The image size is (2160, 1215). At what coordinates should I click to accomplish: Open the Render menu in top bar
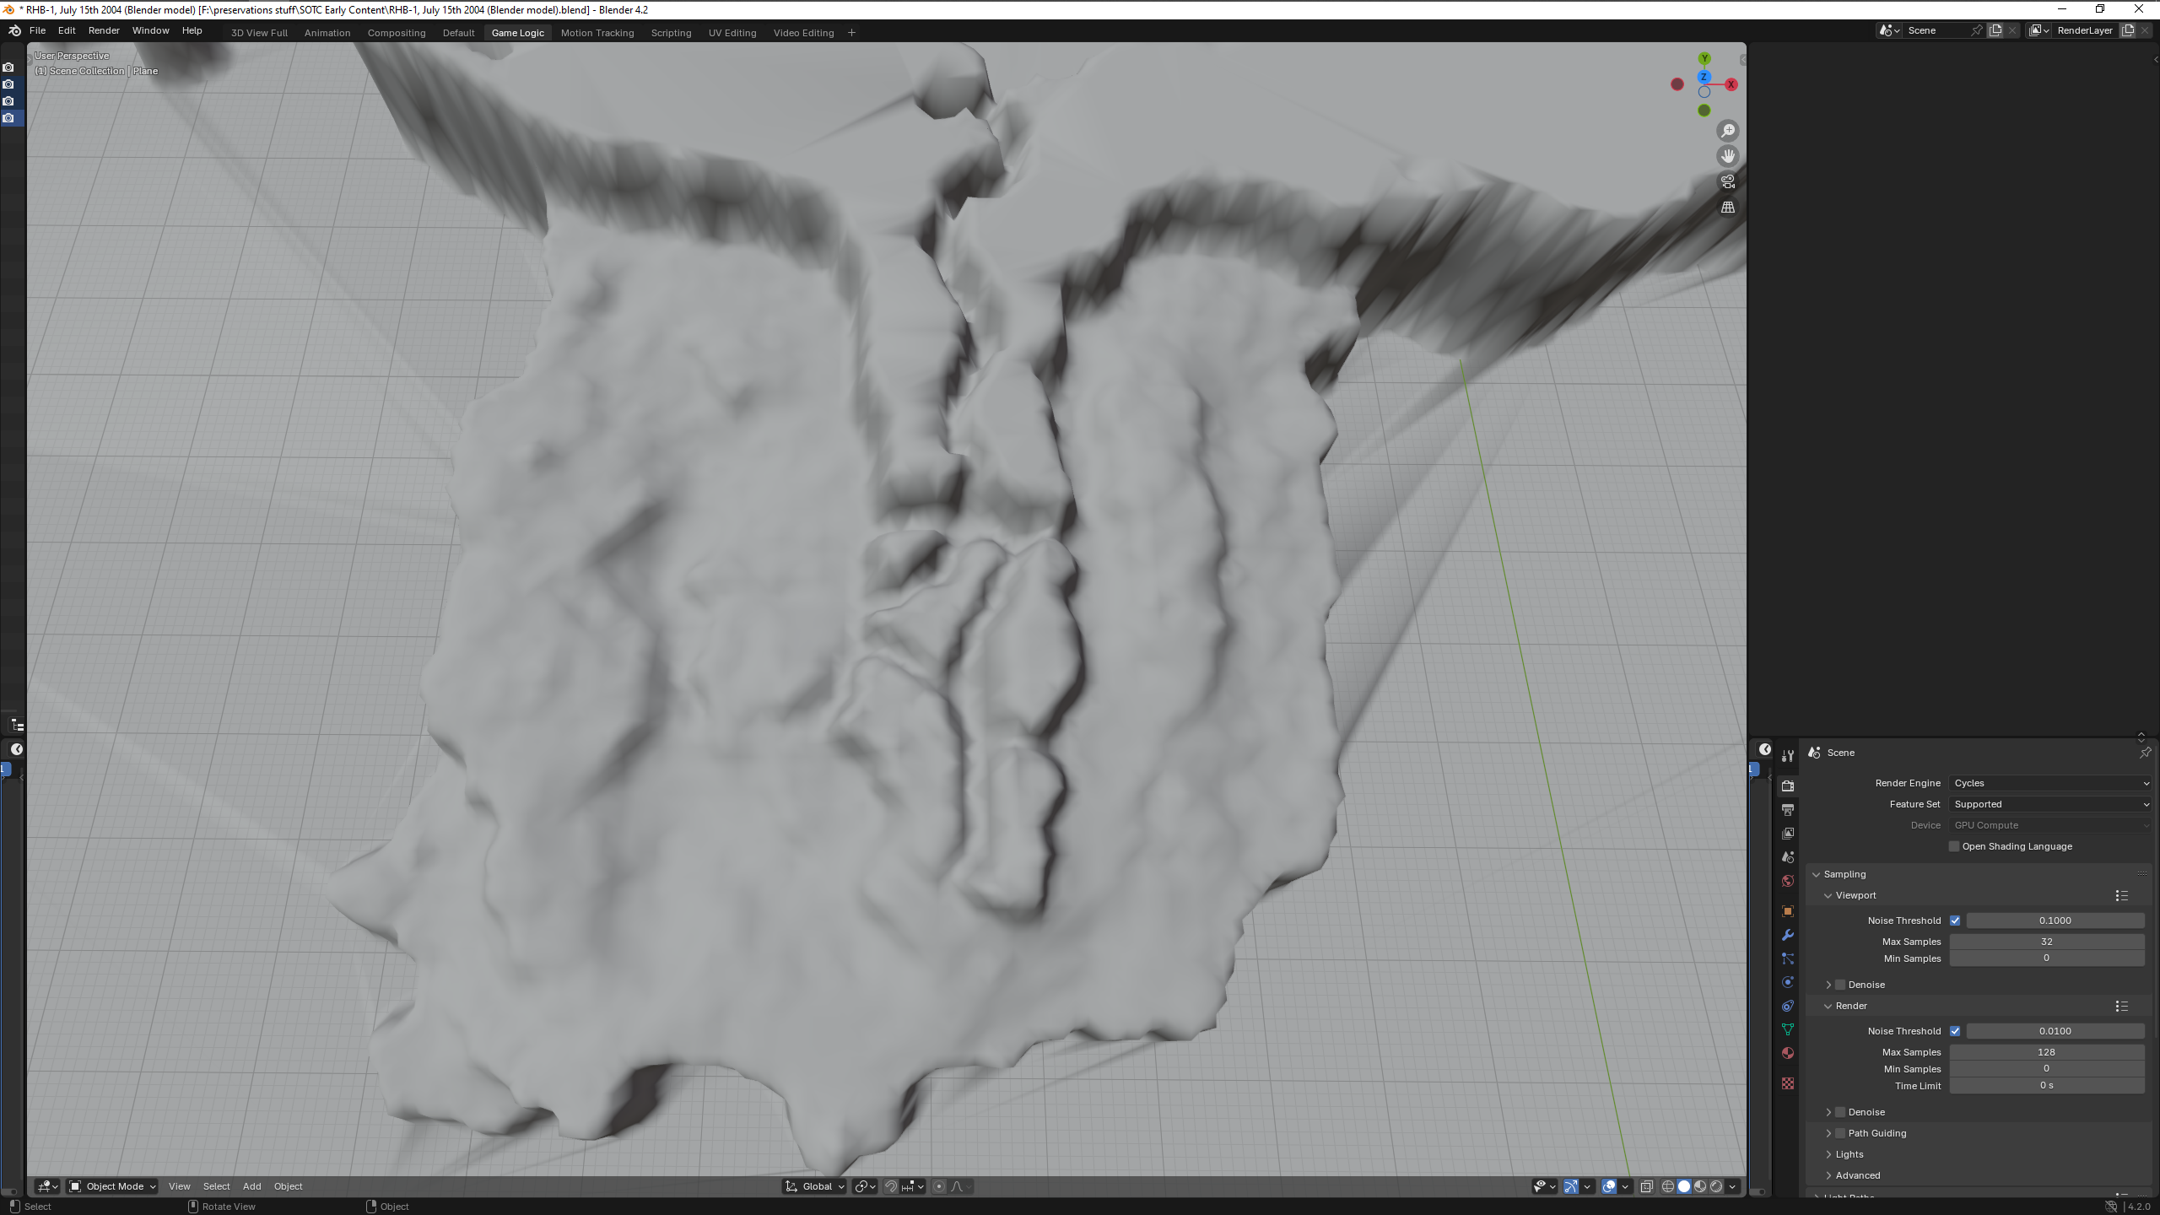[x=104, y=30]
